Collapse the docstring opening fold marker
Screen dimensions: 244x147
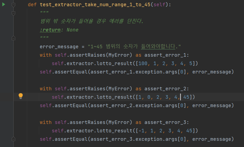click(x=13, y=13)
